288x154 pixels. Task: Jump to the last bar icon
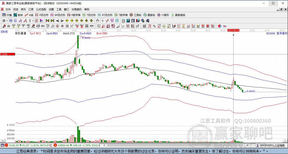click(x=52, y=21)
